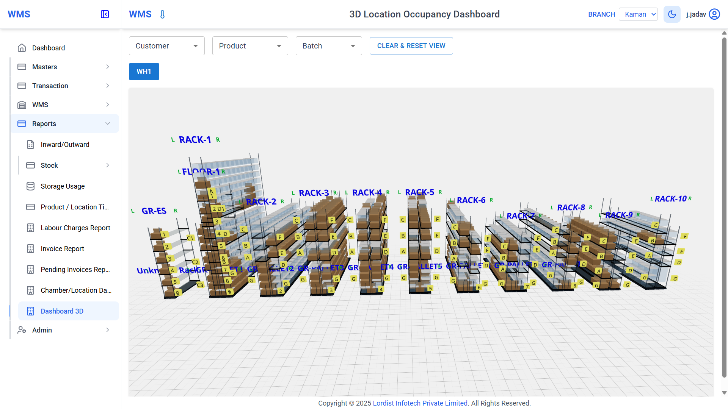Click the scrollbar down arrow
The width and height of the screenshot is (728, 409).
tap(724, 392)
